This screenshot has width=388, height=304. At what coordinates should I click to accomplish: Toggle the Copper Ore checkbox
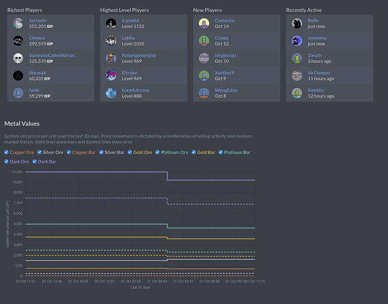click(x=7, y=152)
